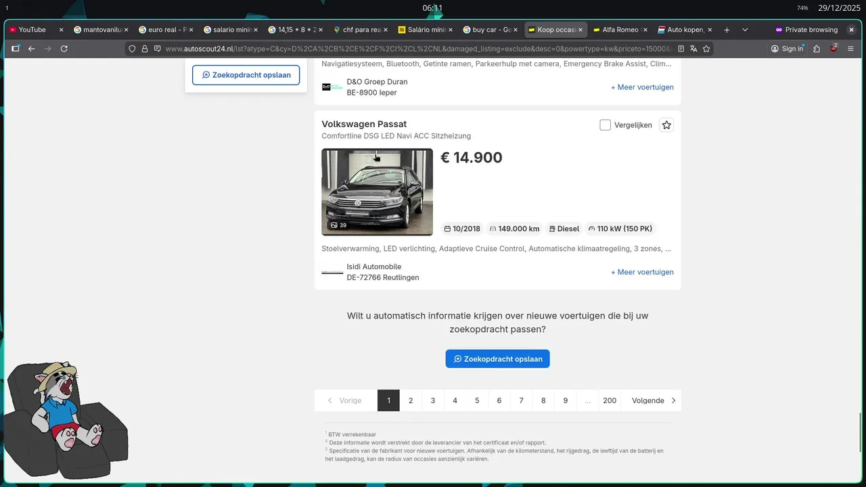Click Sign in in the browser toolbar
Image resolution: width=866 pixels, height=487 pixels.
tap(787, 49)
